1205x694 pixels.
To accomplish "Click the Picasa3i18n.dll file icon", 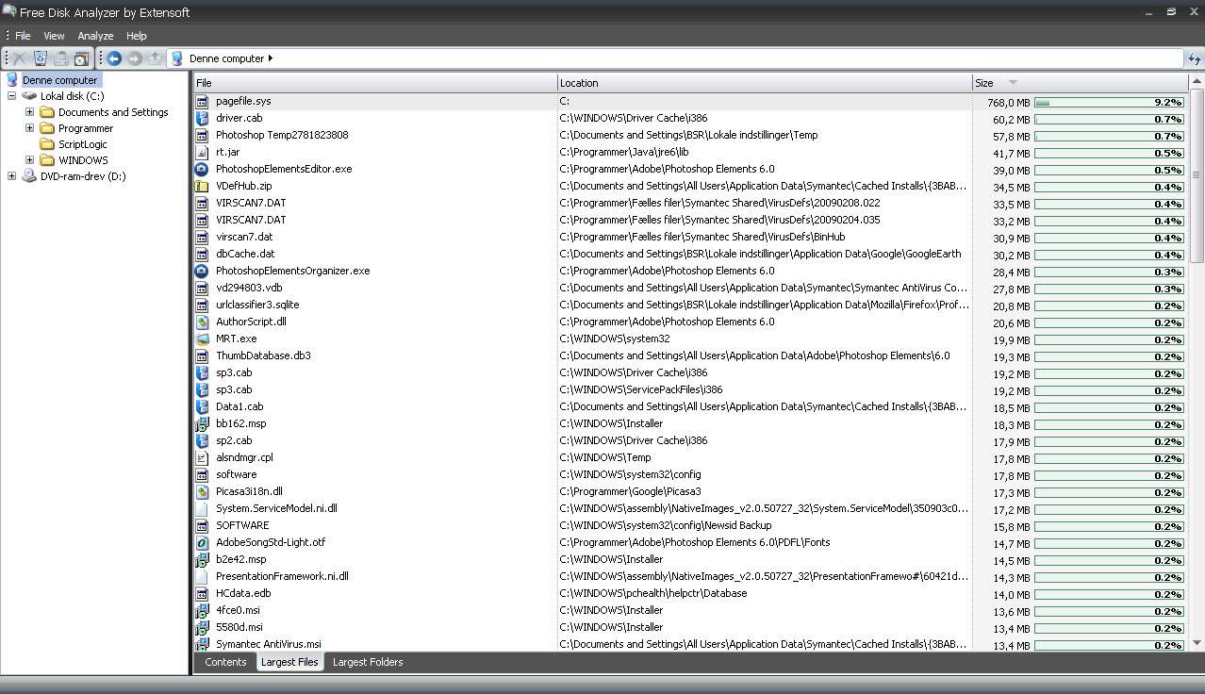I will 202,491.
